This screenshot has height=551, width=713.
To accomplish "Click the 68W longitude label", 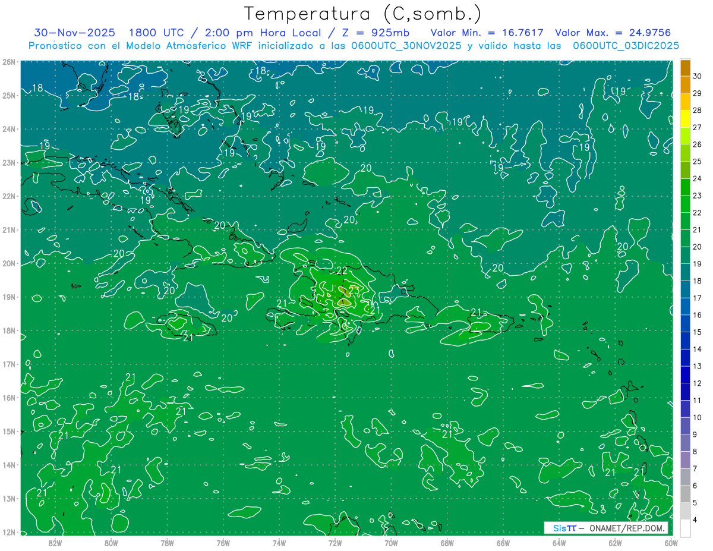I will 447,542.
